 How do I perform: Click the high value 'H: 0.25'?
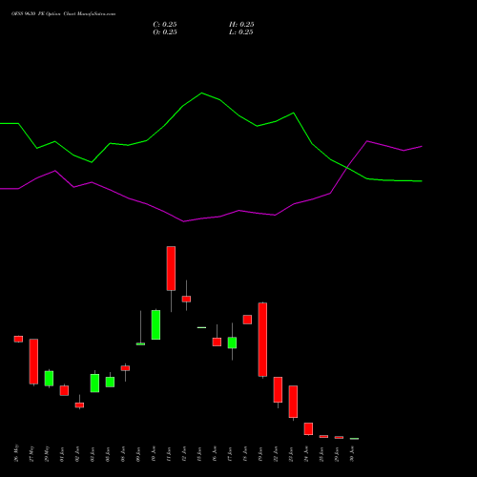coord(241,25)
